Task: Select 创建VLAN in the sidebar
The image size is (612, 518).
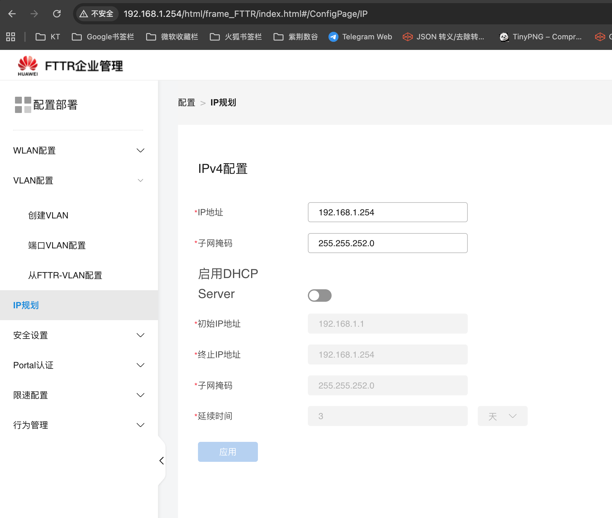Action: click(48, 215)
